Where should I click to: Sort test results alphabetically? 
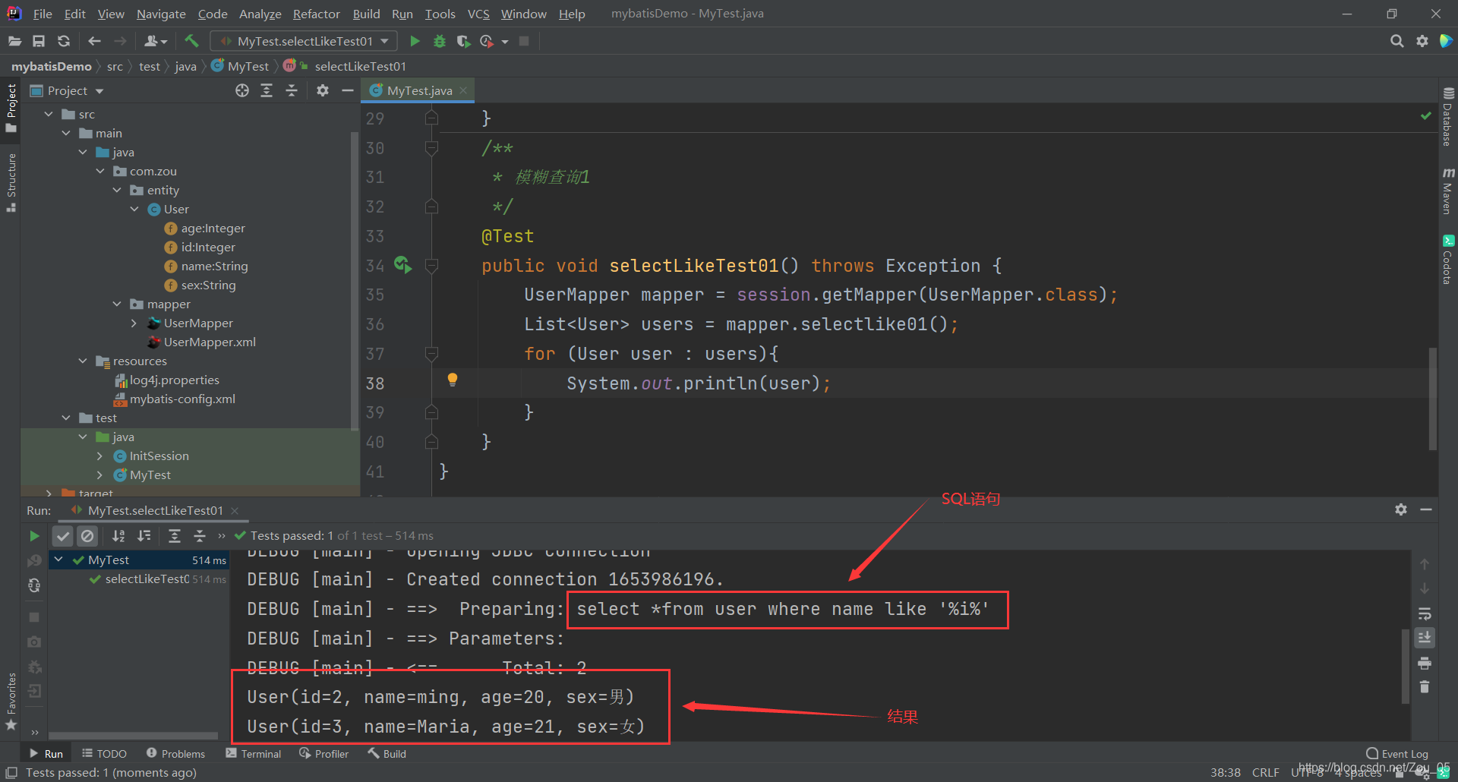[118, 536]
